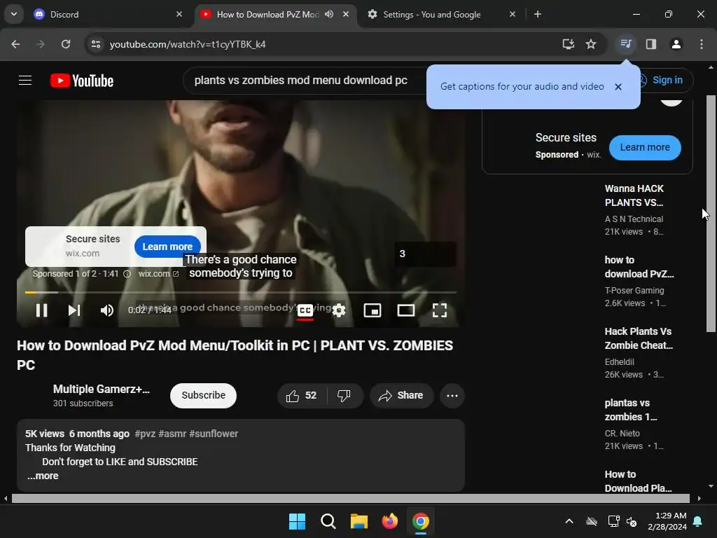
Task: Go back to previous page
Action: (x=15, y=44)
